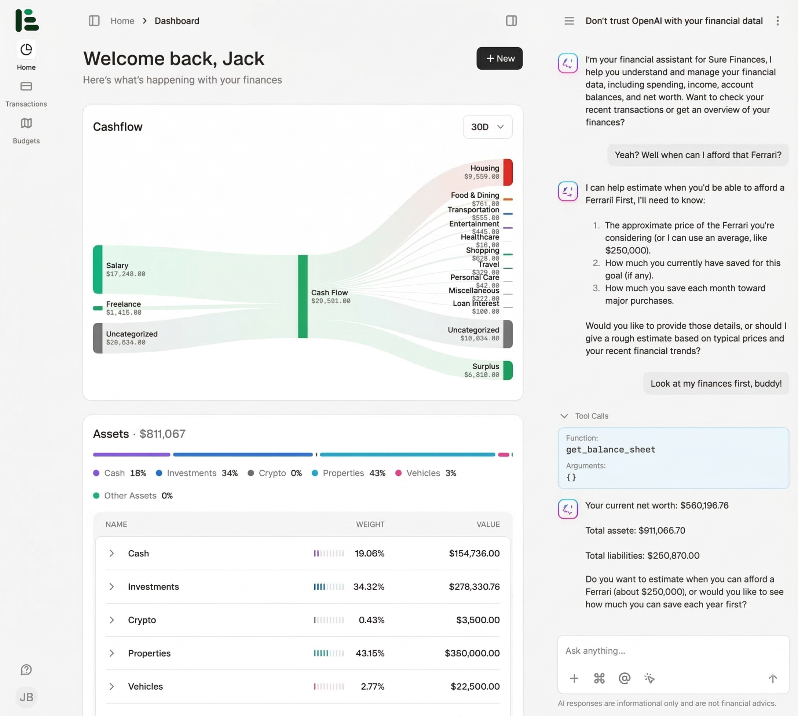
Task: Select the @ mention icon in the chat composer
Action: pyautogui.click(x=624, y=678)
